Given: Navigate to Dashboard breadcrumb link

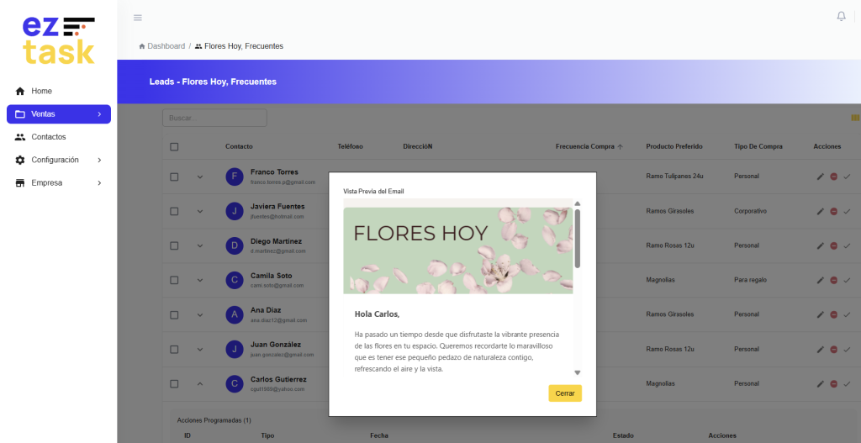Looking at the screenshot, I should (x=166, y=46).
